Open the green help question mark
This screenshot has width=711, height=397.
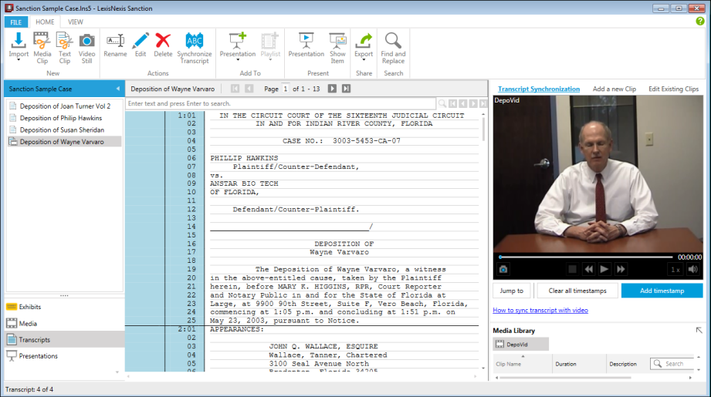tap(700, 21)
